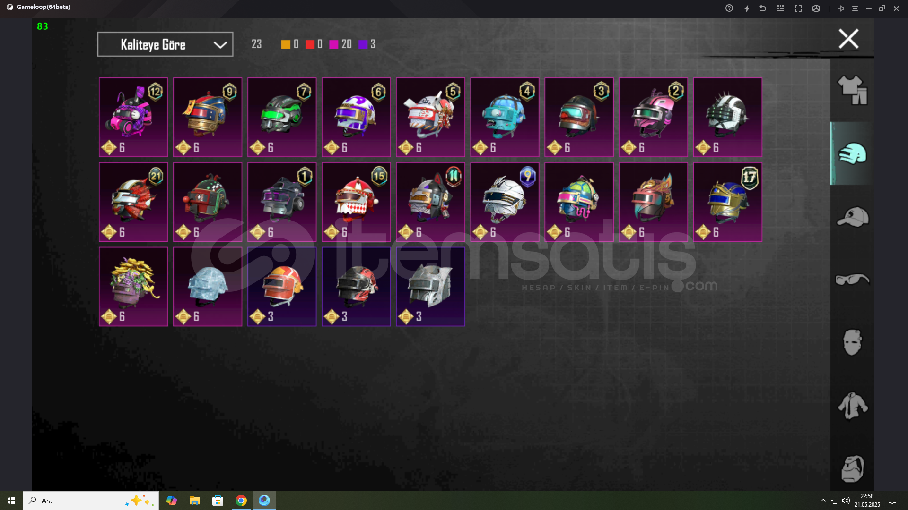
Task: Open the outfit sets category icon
Action: pos(852,90)
